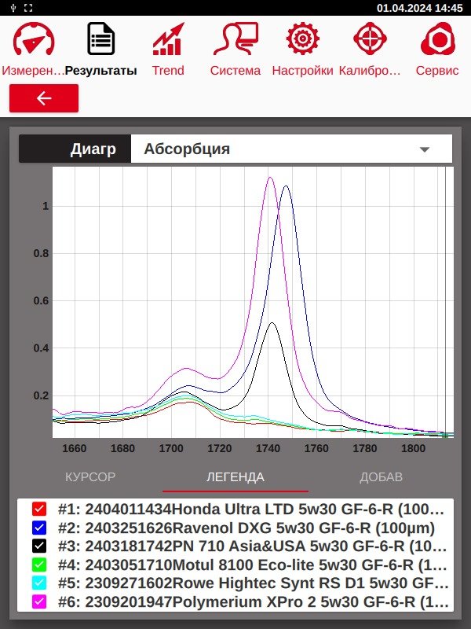Click the USB status icon in top bar

(13, 8)
